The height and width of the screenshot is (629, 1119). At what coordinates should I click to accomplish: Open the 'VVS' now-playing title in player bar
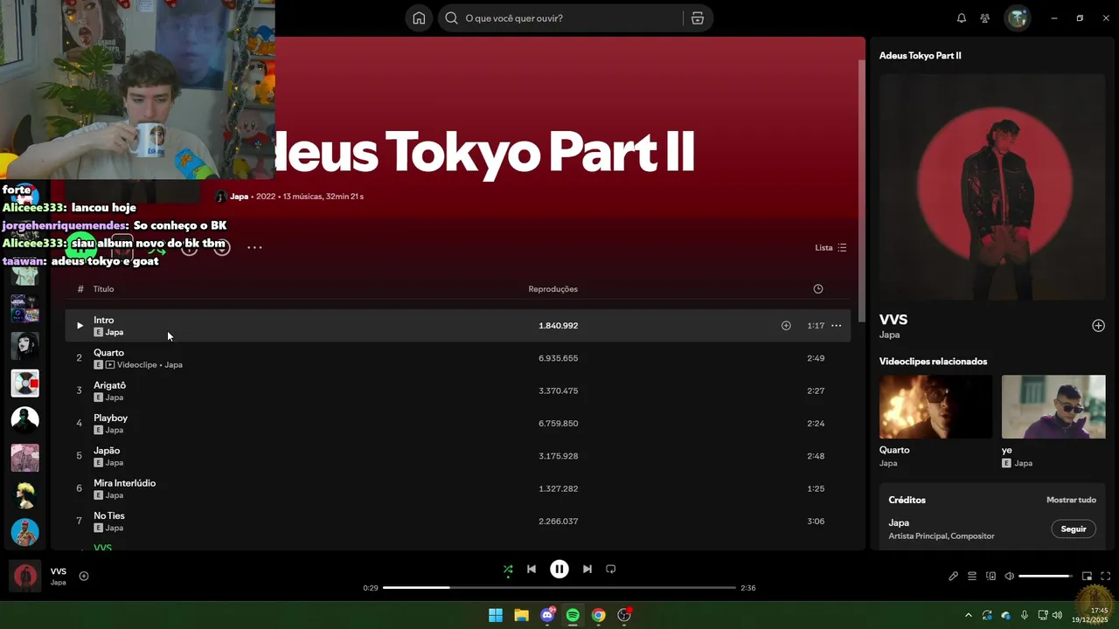[59, 571]
